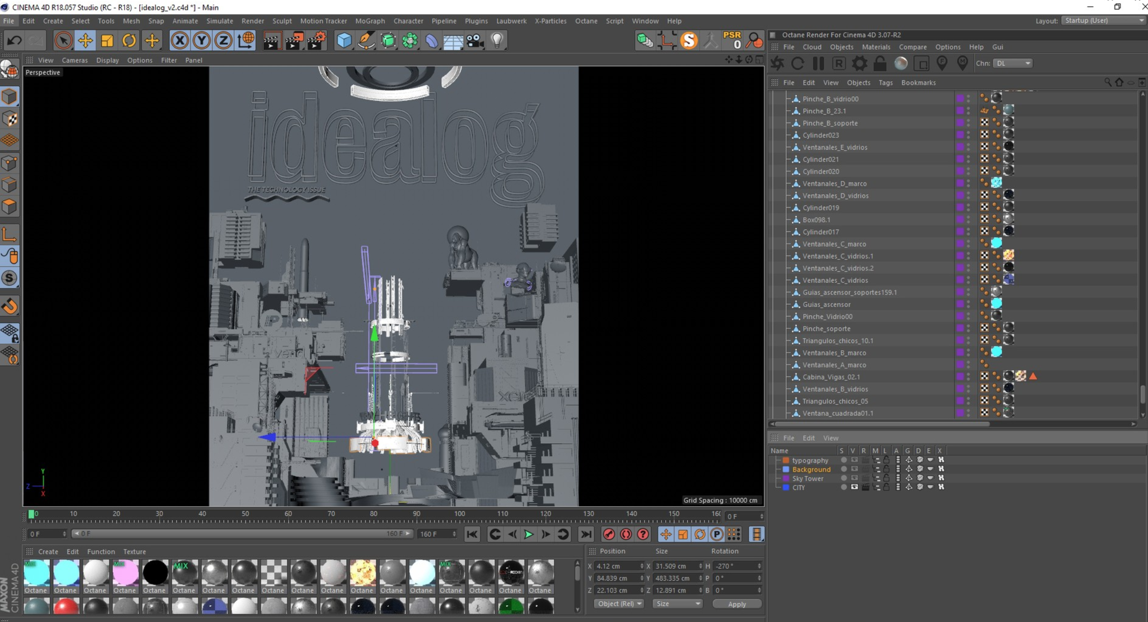
Task: Add a Light object from toolbar
Action: (x=497, y=41)
